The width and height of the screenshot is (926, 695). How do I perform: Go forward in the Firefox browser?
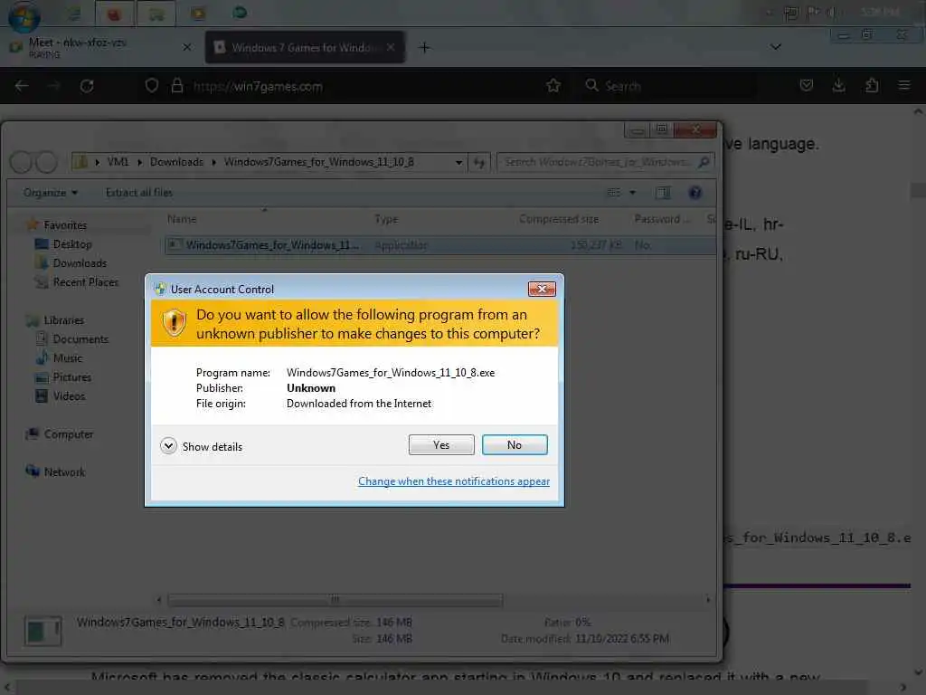point(53,86)
